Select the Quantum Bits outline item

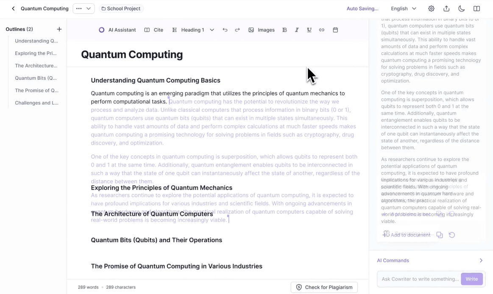[x=37, y=78]
